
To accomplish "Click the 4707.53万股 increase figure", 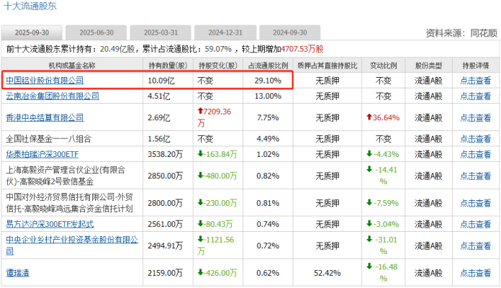I will 302,49.
